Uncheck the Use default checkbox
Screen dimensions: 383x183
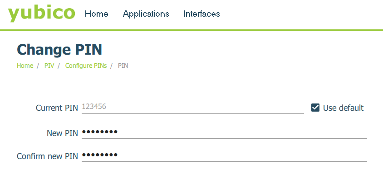315,108
